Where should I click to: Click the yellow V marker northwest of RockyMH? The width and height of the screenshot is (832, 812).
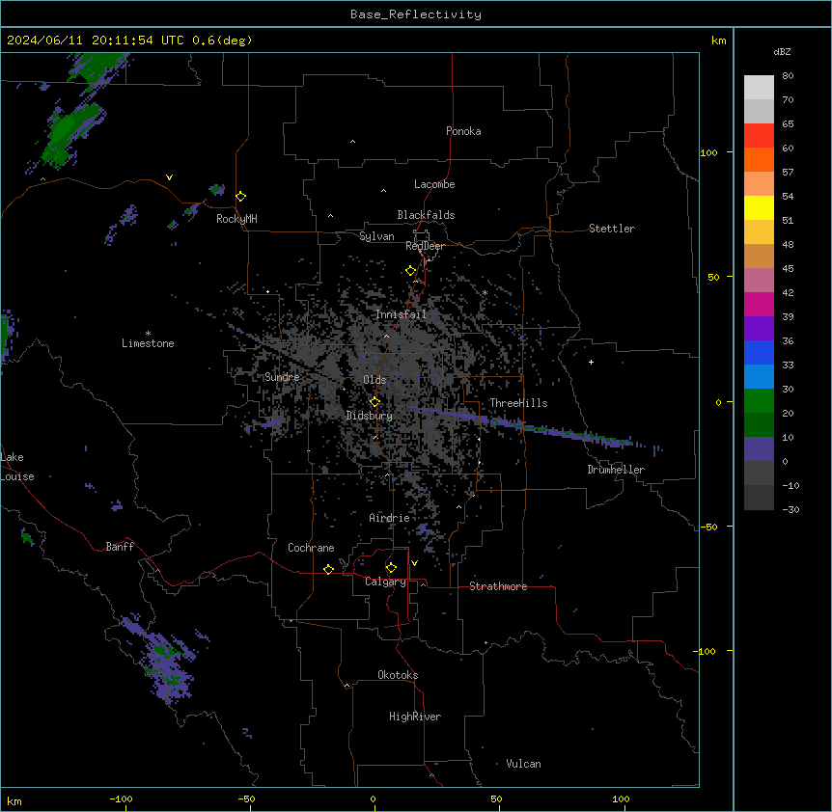tap(169, 177)
